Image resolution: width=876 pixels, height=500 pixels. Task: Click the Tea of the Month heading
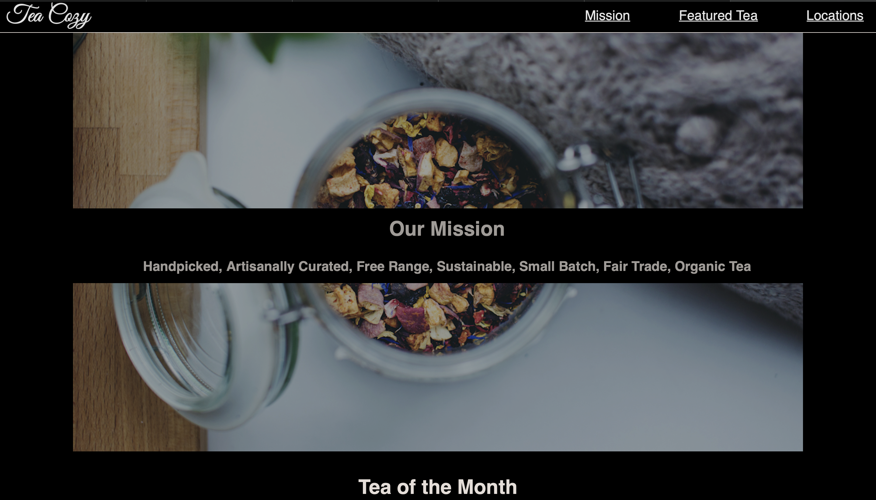coord(437,487)
